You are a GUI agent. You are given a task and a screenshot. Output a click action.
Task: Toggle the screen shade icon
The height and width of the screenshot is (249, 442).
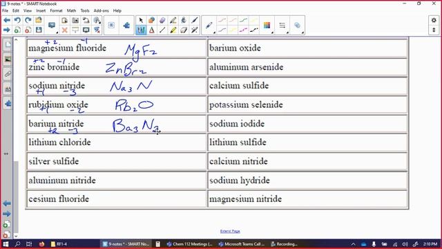(75, 30)
